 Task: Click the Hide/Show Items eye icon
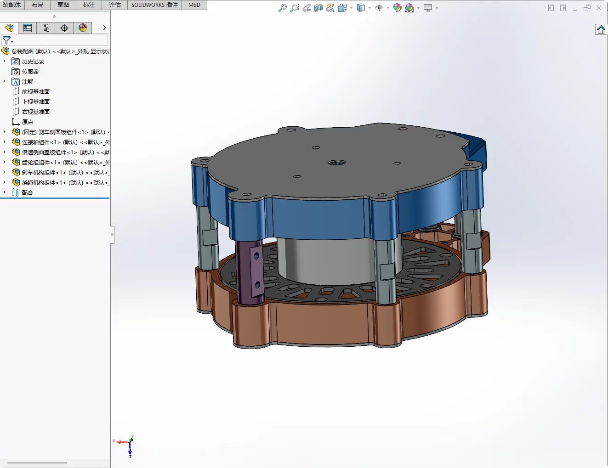coord(379,8)
